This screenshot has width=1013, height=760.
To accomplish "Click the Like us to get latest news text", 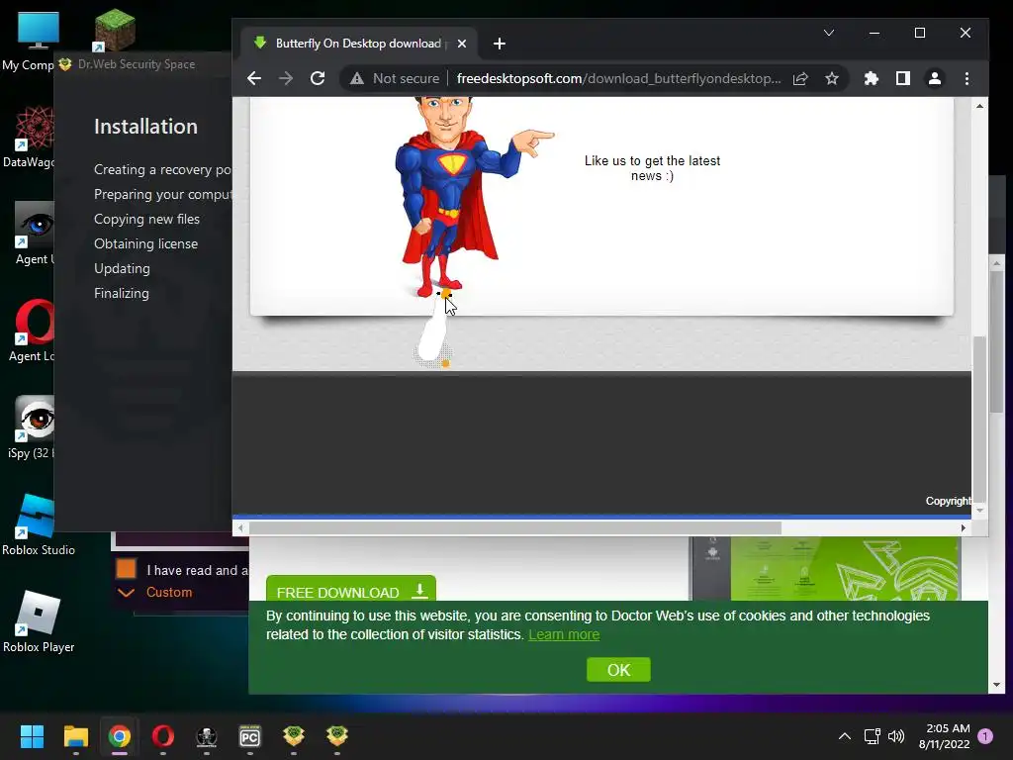I will (x=652, y=168).
